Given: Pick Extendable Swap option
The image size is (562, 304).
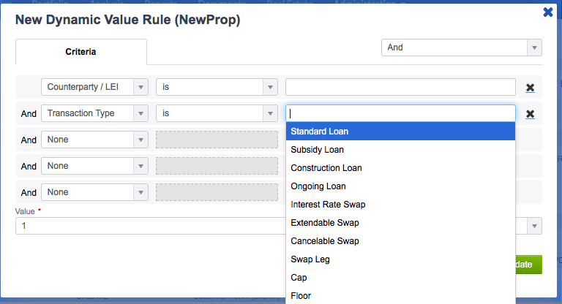Looking at the screenshot, I should tap(400, 223).
